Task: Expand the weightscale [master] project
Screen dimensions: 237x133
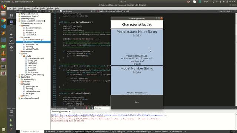Action: [17, 98]
